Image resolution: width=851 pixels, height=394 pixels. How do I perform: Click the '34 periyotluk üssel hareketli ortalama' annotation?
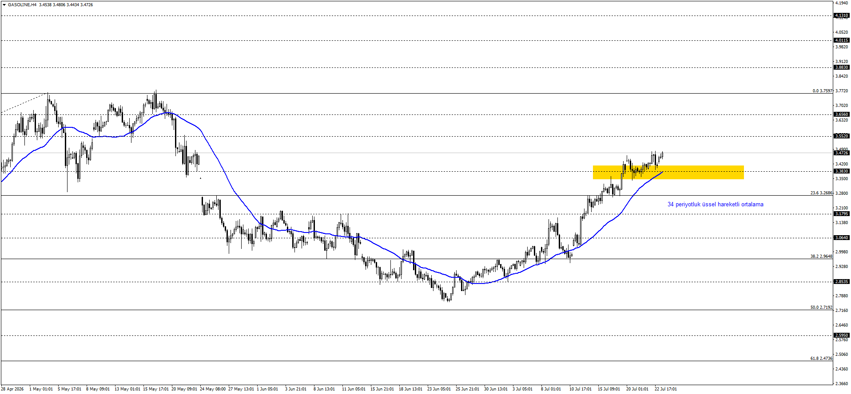click(716, 205)
